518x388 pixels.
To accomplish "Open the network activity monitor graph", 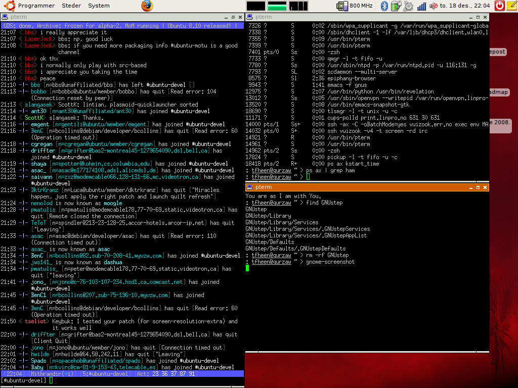I will (x=298, y=6).
